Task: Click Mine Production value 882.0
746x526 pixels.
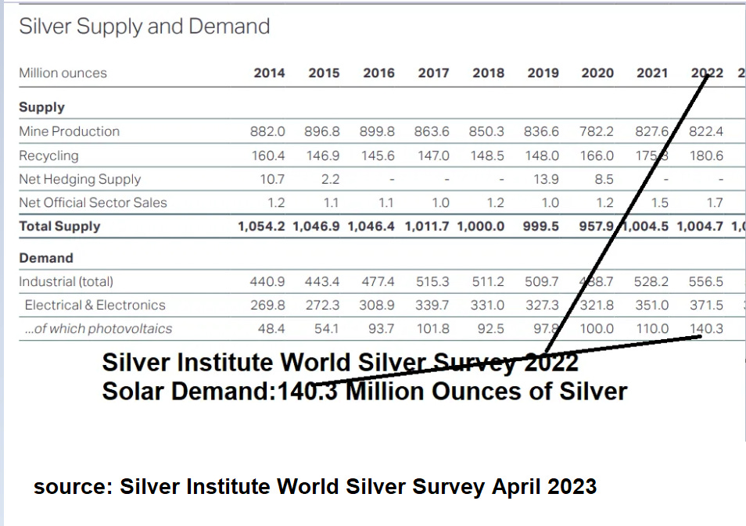Action: tap(268, 132)
